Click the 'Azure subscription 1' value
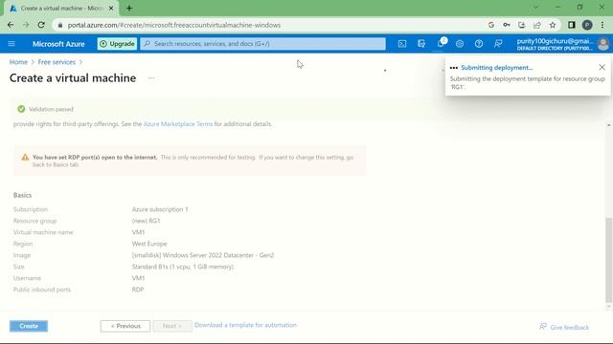 (x=160, y=209)
